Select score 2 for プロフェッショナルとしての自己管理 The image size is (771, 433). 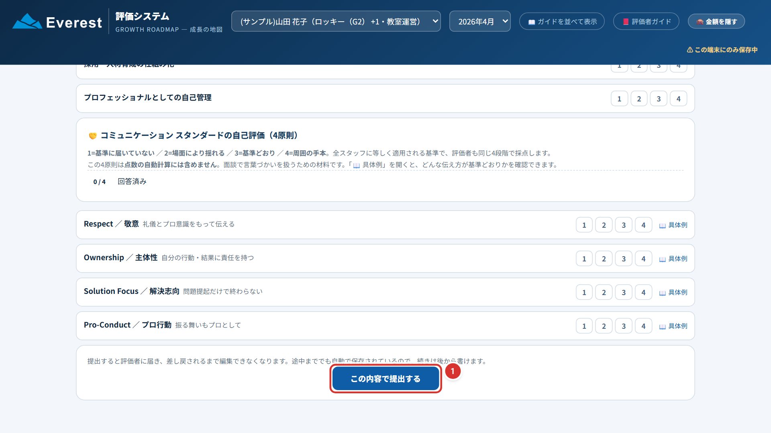pyautogui.click(x=639, y=99)
